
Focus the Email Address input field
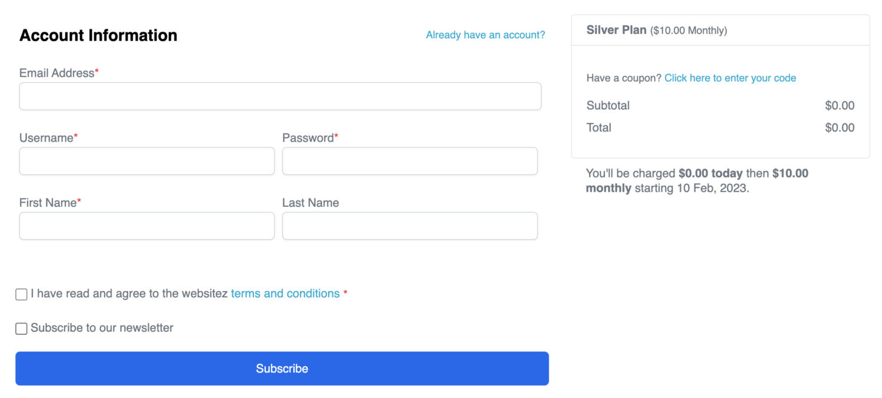pos(280,96)
